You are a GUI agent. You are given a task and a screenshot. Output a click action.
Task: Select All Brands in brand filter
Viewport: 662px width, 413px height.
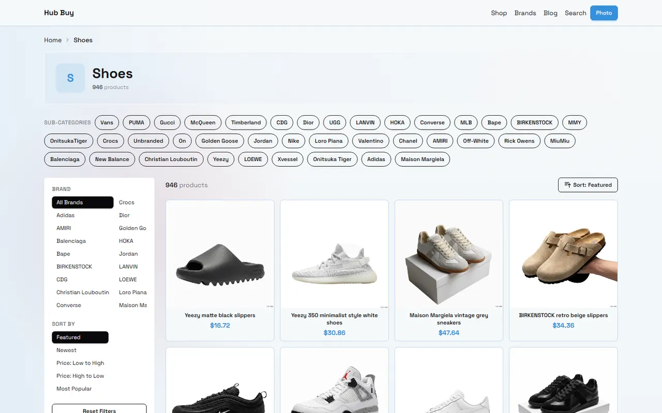pyautogui.click(x=83, y=202)
